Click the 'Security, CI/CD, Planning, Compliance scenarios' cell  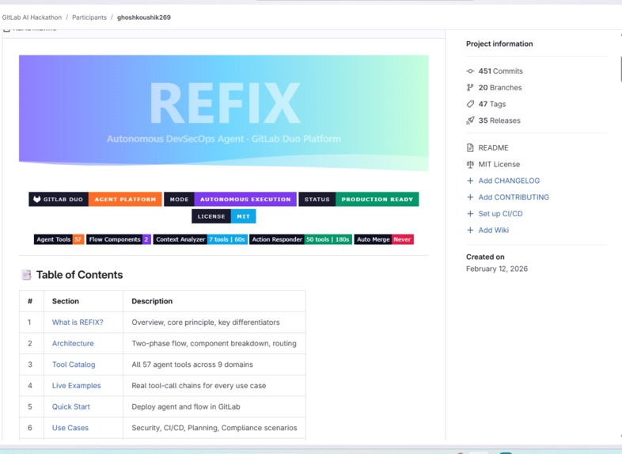pos(214,427)
